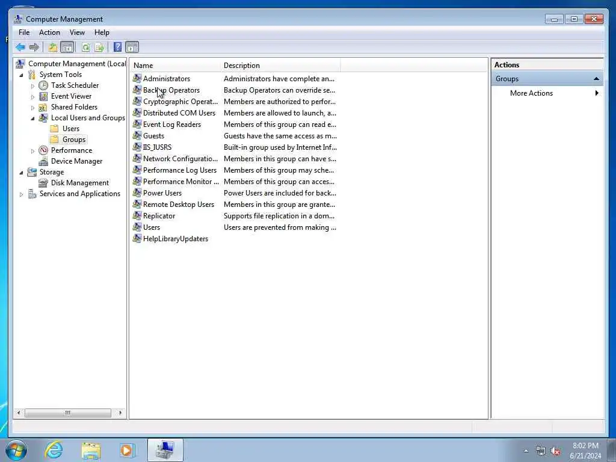
Task: Click the network tray icon
Action: pyautogui.click(x=541, y=451)
